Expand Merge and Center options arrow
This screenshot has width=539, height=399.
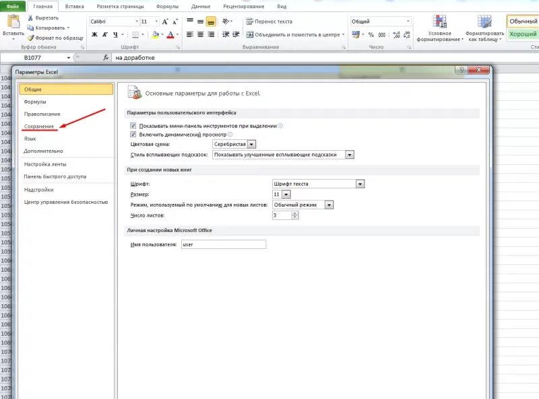coord(343,34)
